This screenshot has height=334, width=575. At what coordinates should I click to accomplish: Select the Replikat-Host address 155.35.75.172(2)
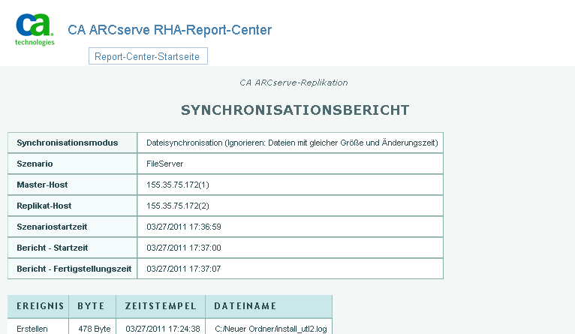tap(178, 205)
